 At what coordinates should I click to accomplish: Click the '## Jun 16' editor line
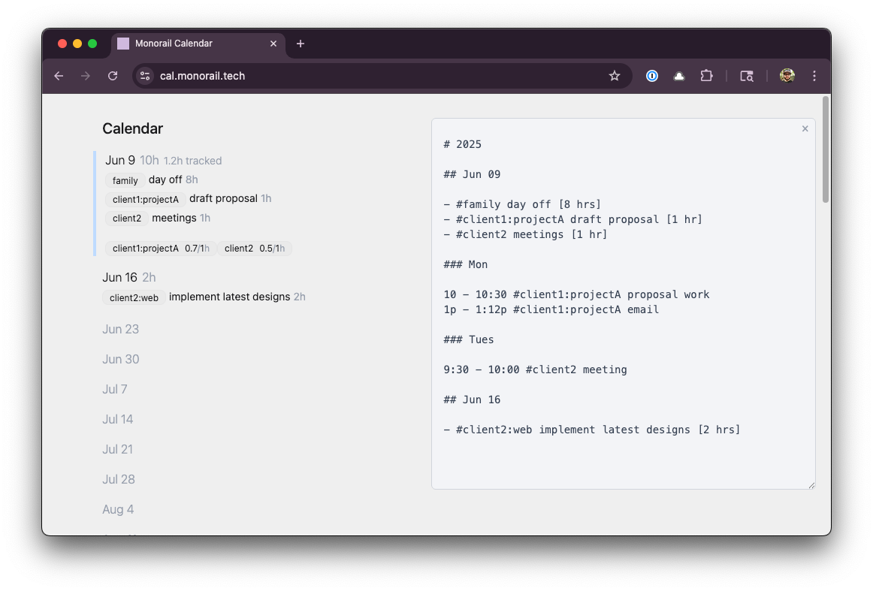(472, 400)
